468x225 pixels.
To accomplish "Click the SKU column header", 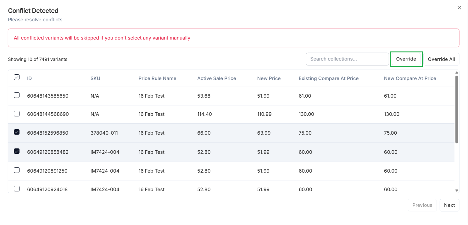I will coord(95,78).
